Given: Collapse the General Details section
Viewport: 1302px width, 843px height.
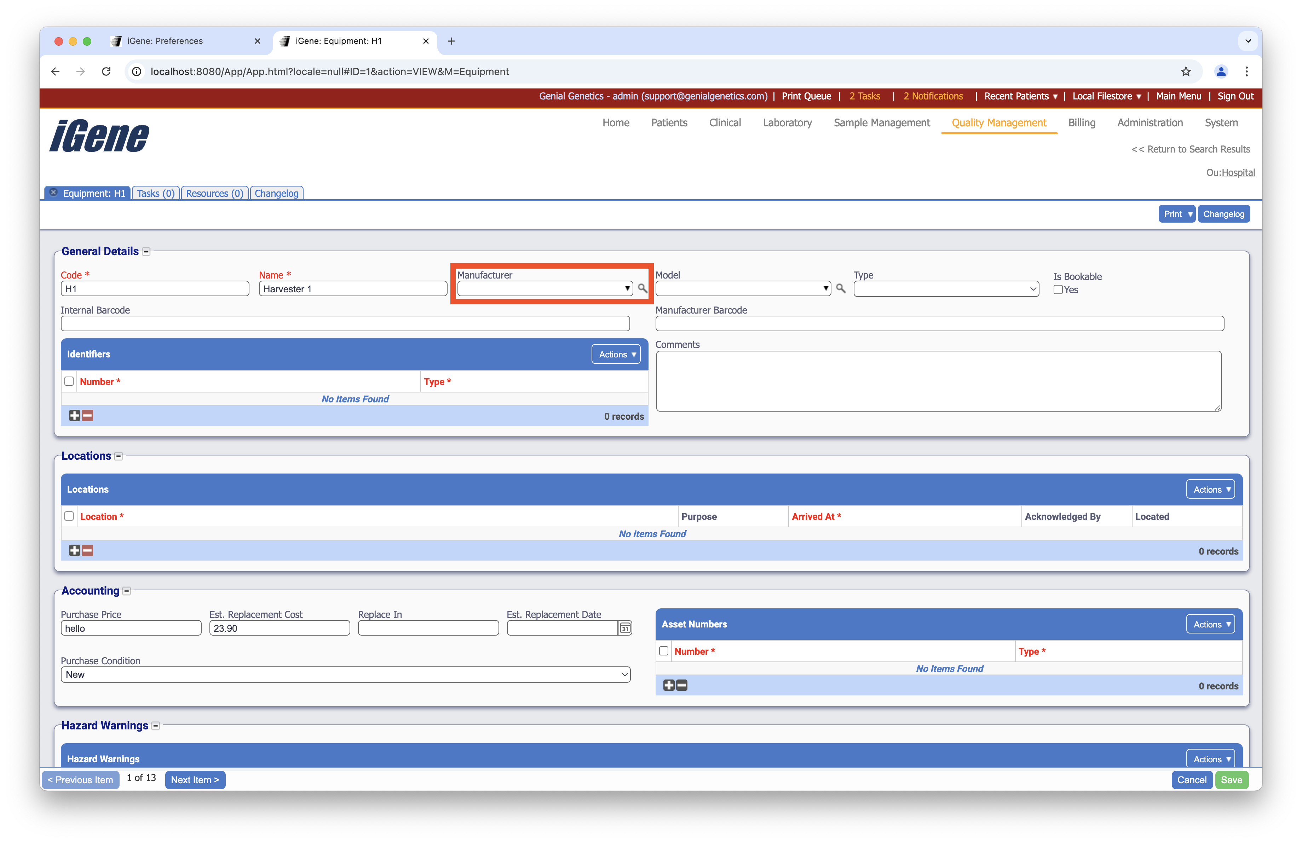Looking at the screenshot, I should click(146, 252).
